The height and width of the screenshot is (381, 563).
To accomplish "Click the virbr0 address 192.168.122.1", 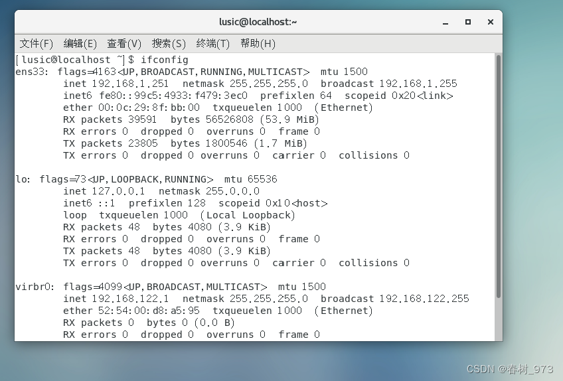I will click(x=130, y=299).
